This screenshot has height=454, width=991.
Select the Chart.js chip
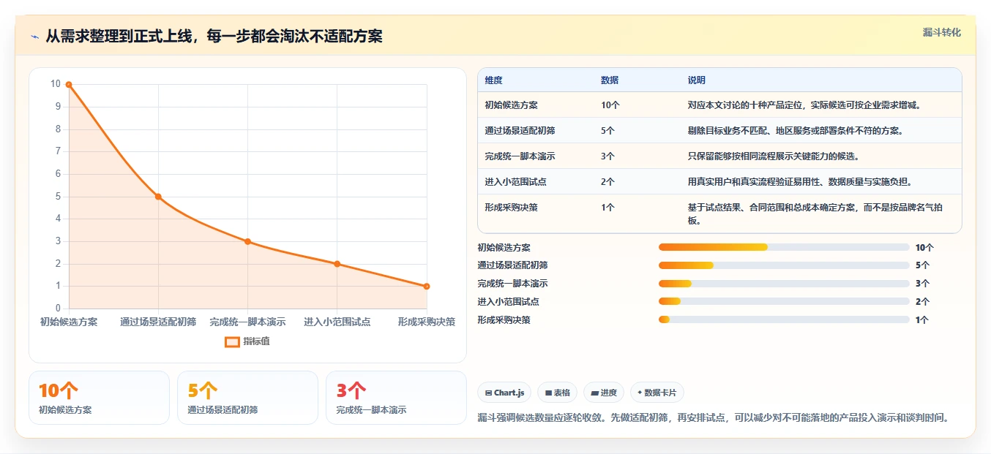pyautogui.click(x=504, y=393)
